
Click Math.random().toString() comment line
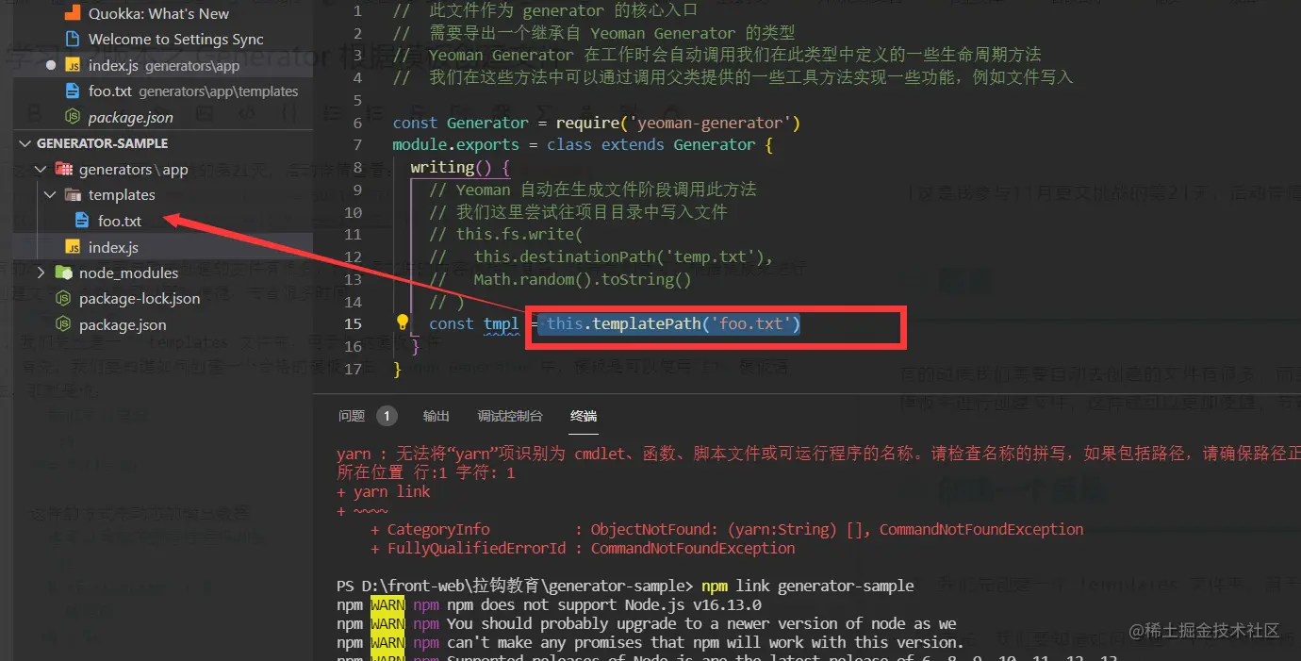(x=561, y=279)
